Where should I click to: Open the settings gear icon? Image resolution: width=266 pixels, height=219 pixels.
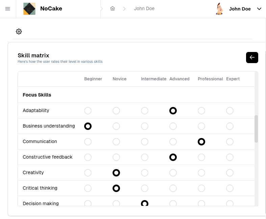(19, 31)
